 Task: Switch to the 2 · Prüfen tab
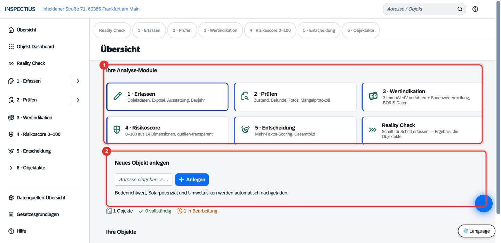182,30
